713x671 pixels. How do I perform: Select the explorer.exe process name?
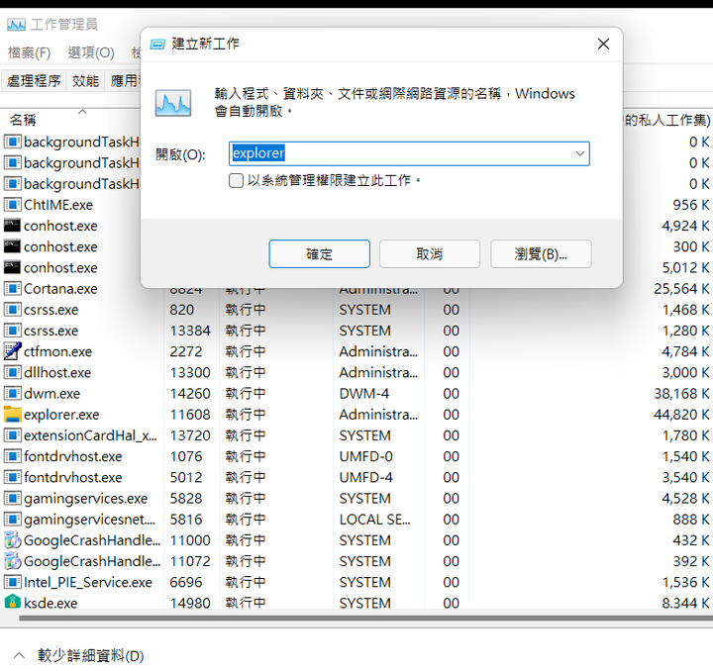(x=61, y=415)
